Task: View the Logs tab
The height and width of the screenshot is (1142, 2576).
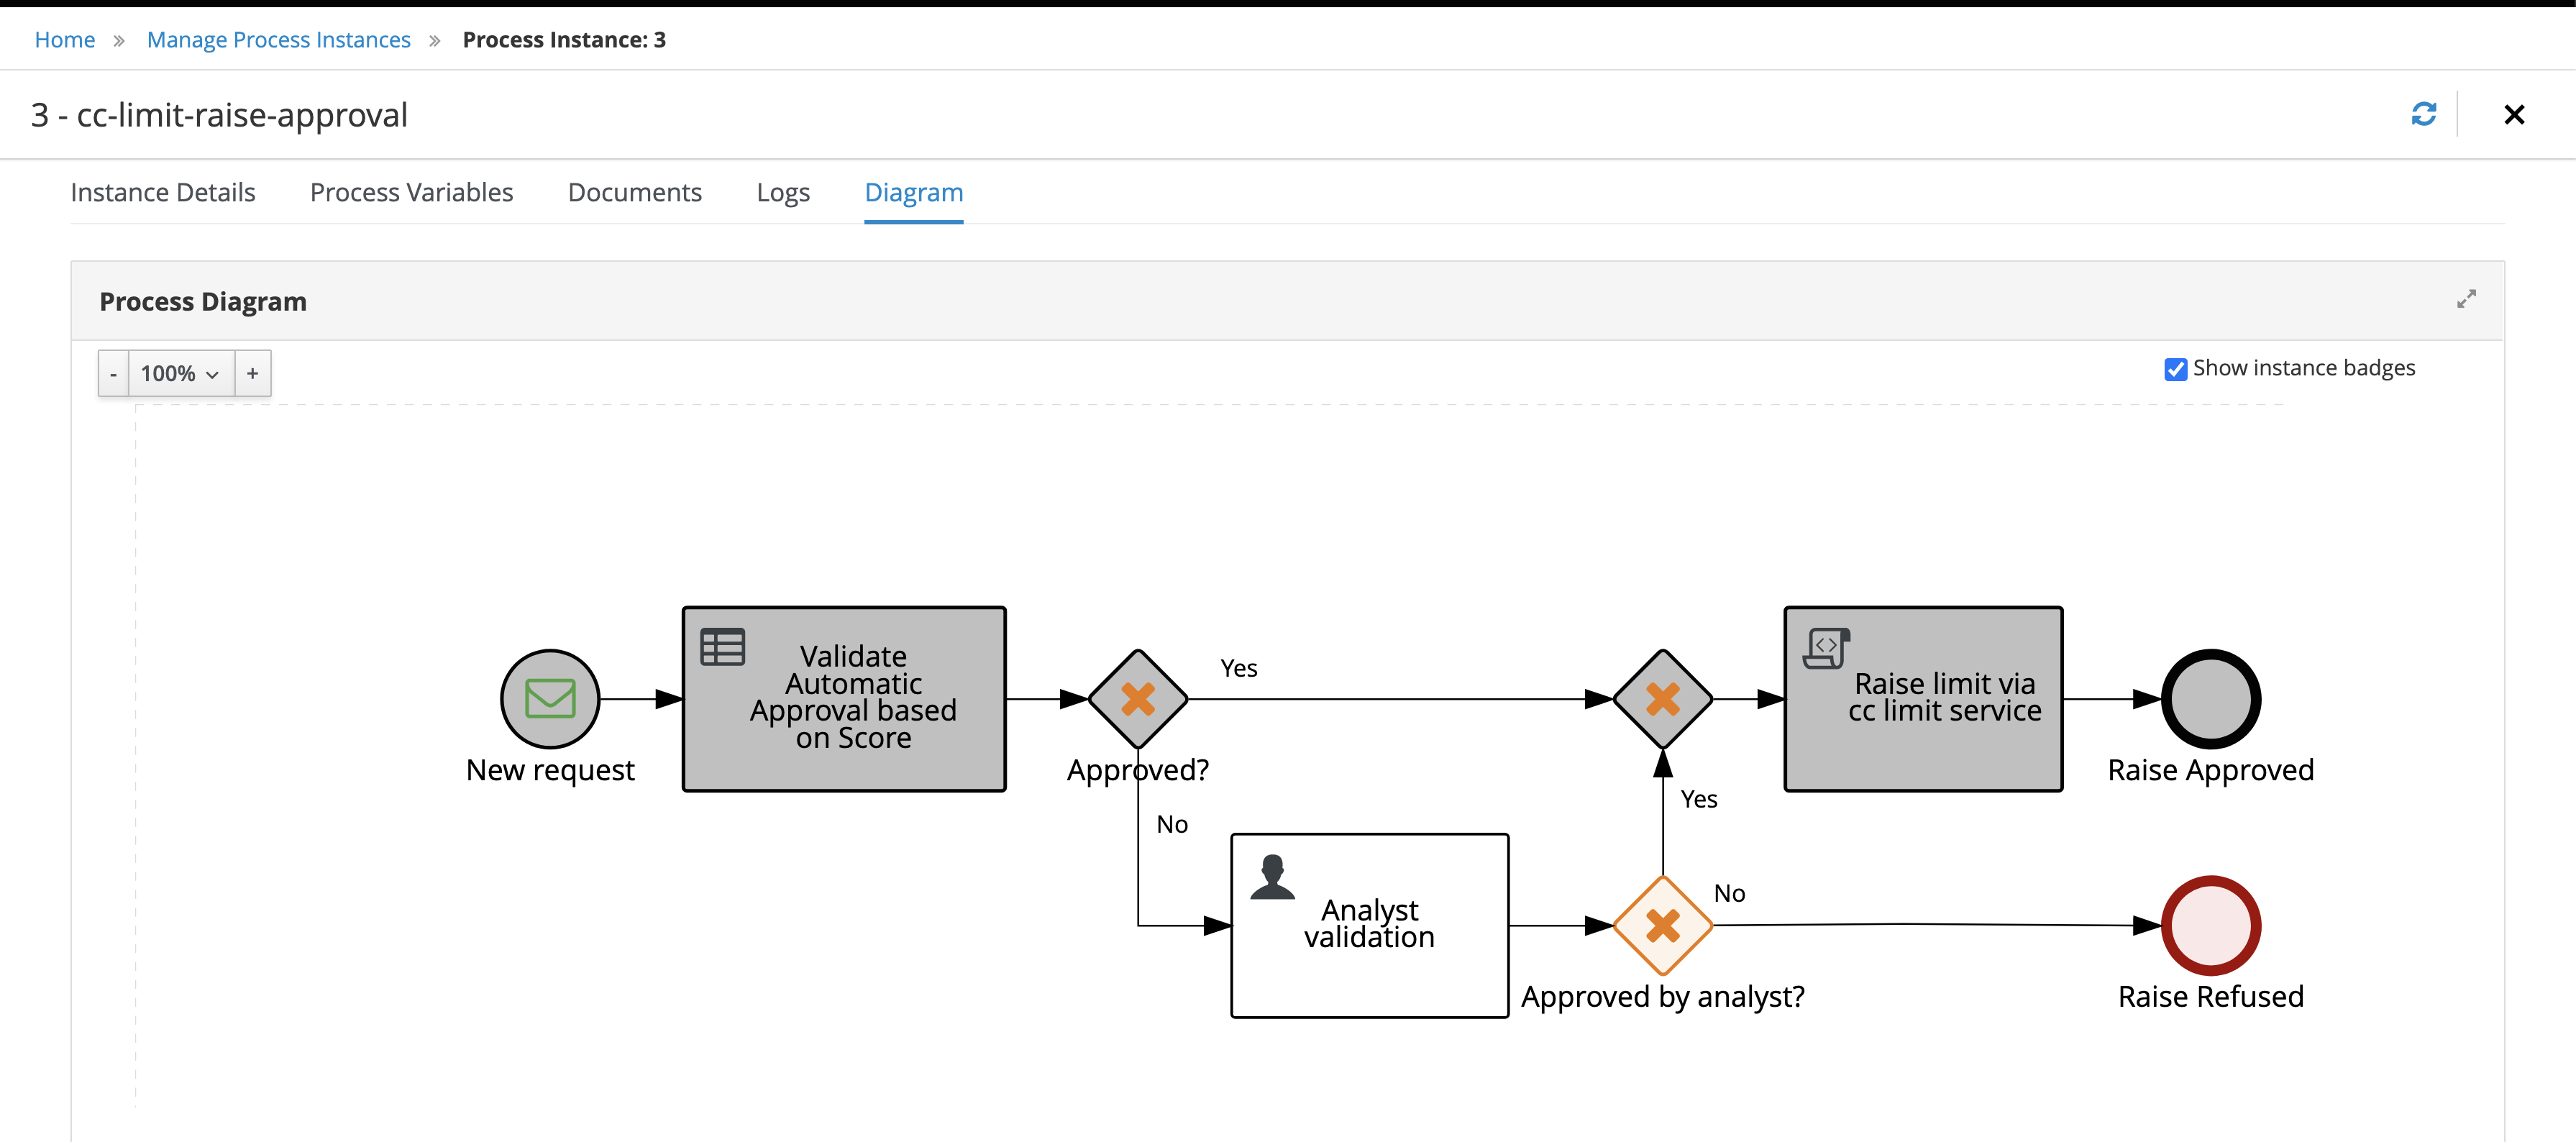Action: click(x=783, y=192)
